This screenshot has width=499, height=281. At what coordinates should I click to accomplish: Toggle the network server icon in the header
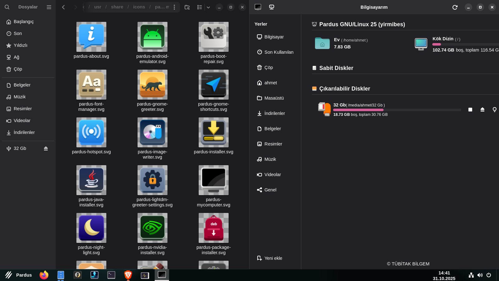pos(272,7)
